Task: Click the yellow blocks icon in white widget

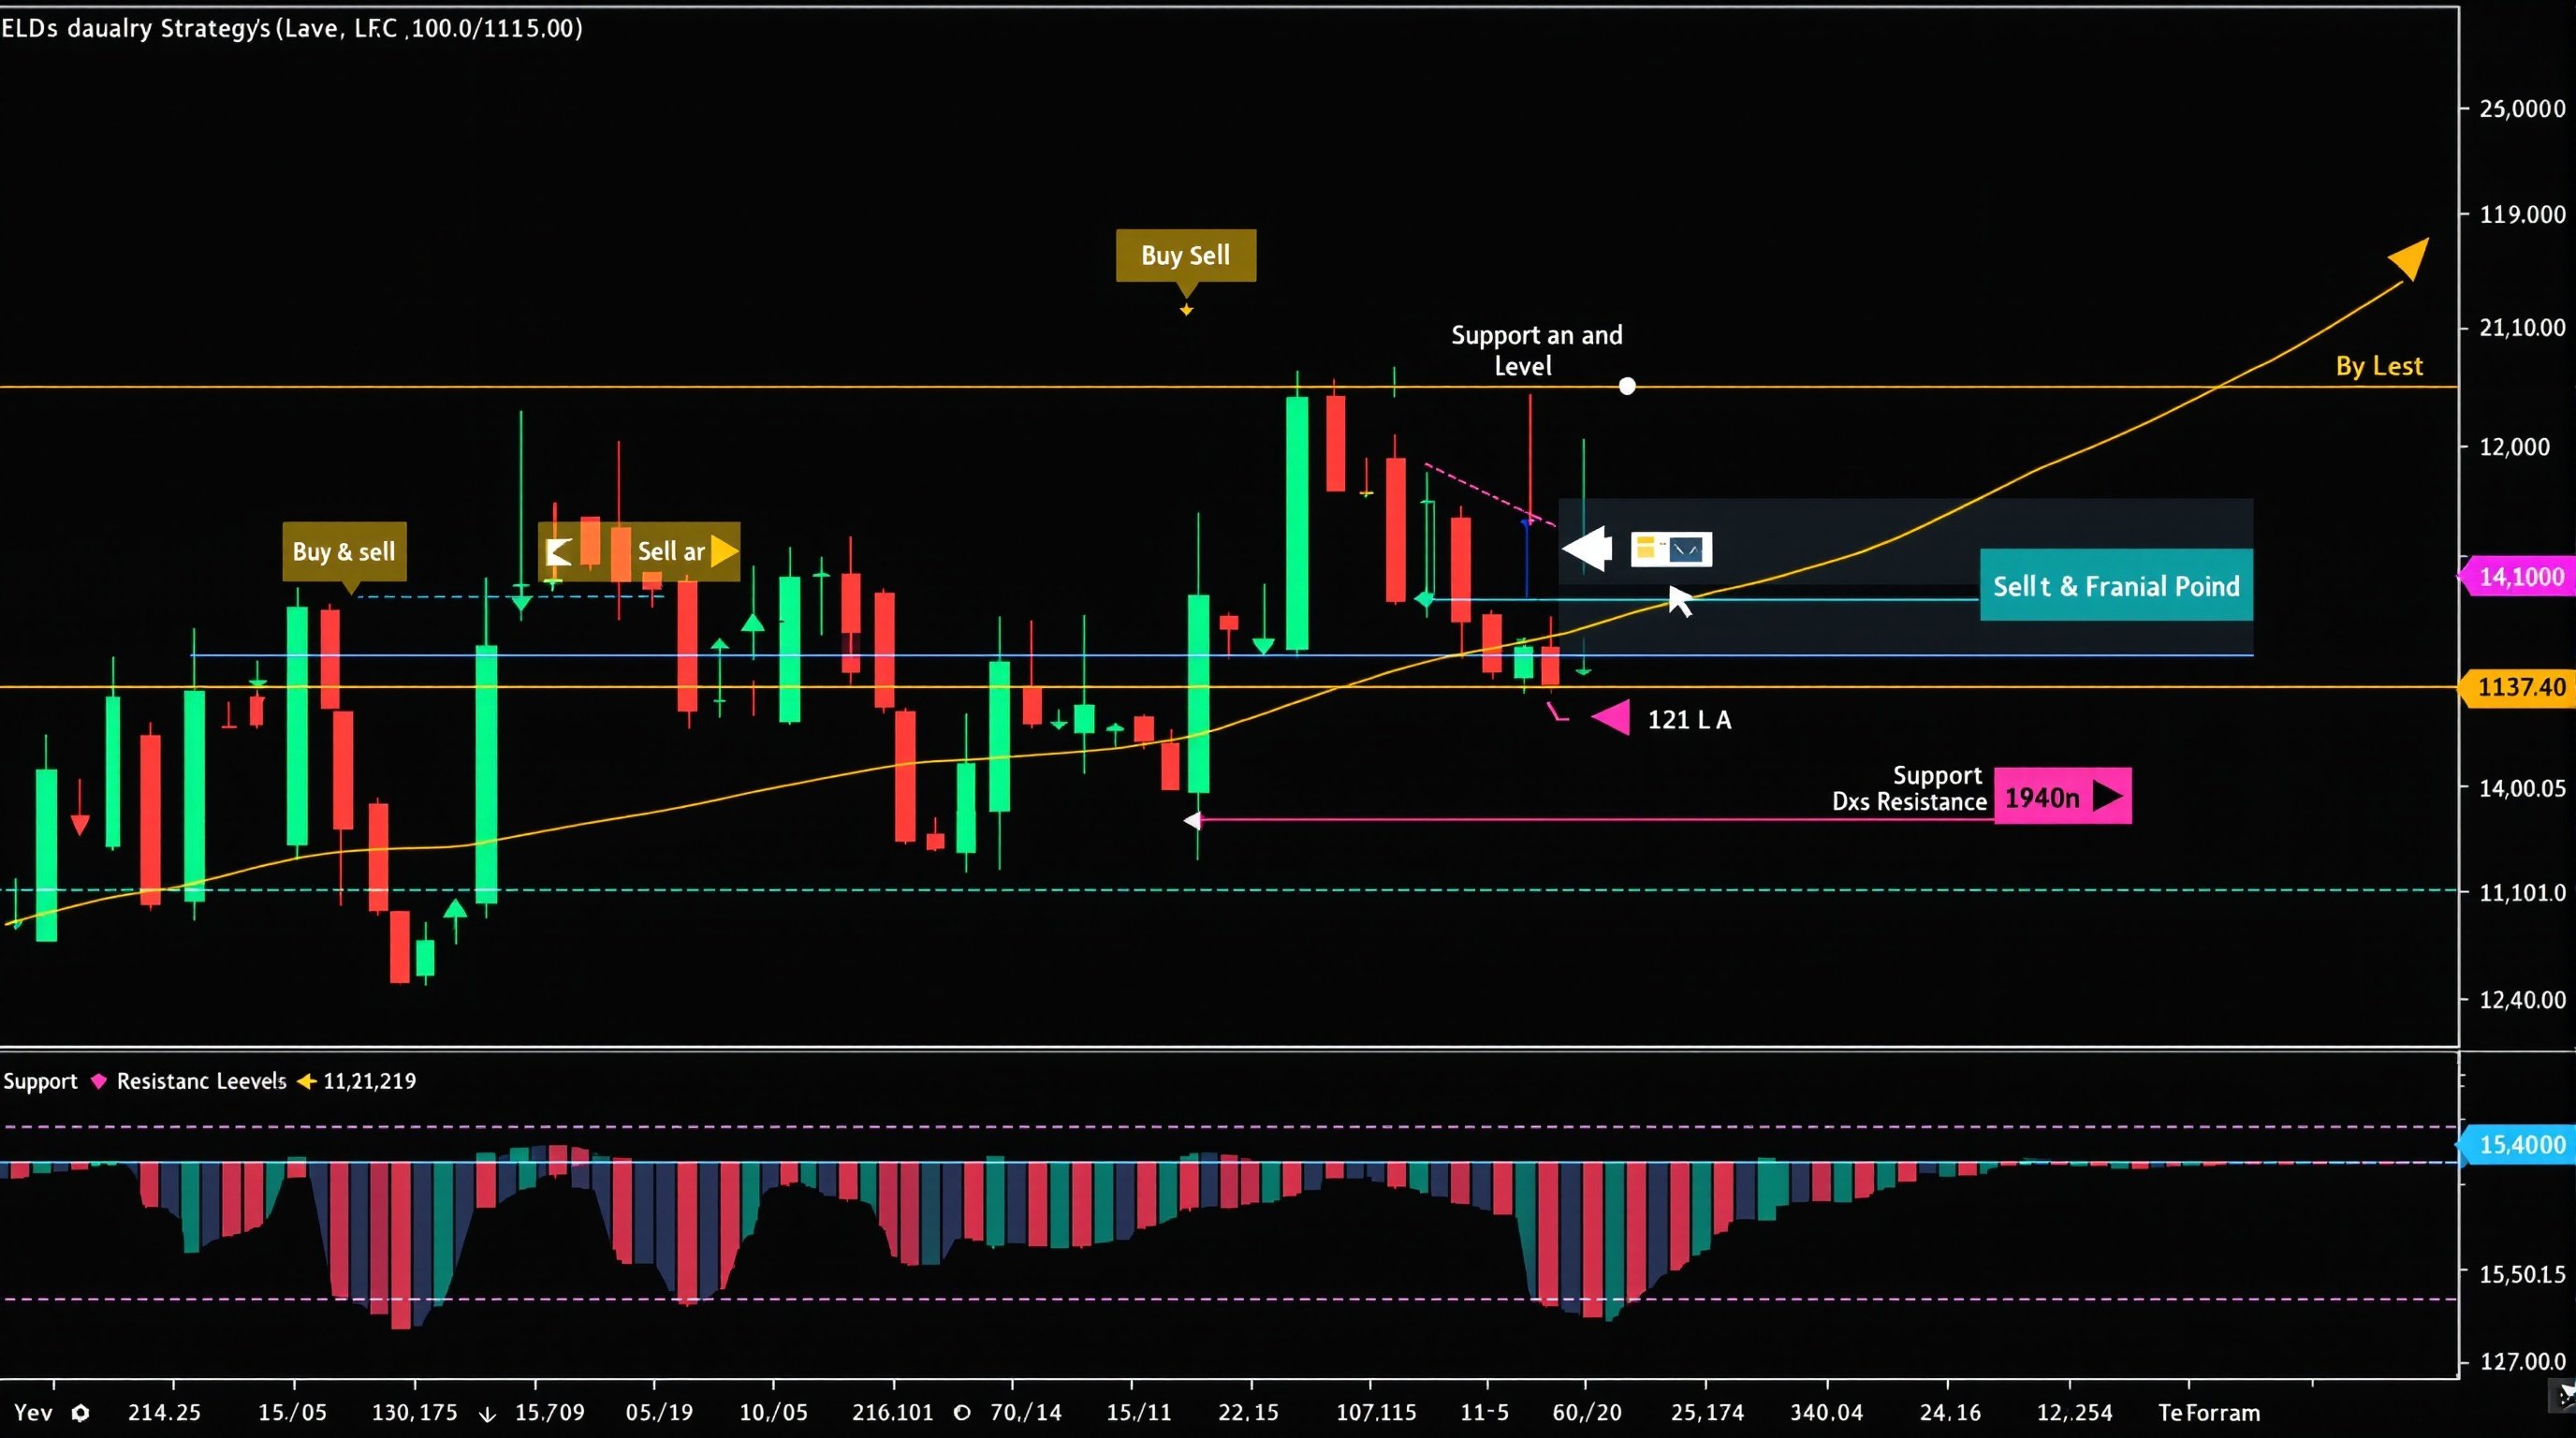Action: tap(1647, 548)
